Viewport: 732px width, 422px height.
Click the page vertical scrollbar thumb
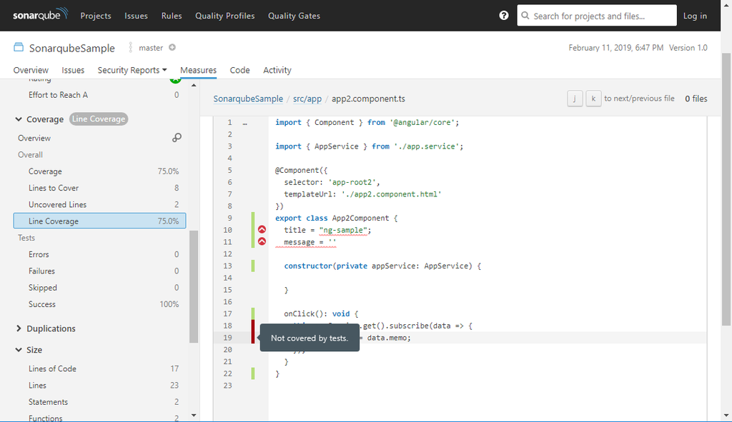[x=726, y=189]
